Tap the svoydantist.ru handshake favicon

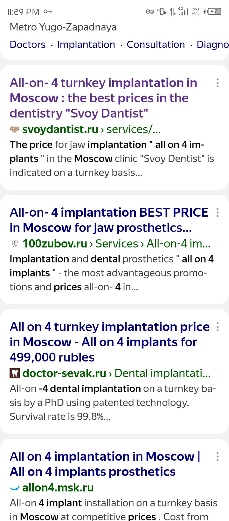click(x=15, y=130)
